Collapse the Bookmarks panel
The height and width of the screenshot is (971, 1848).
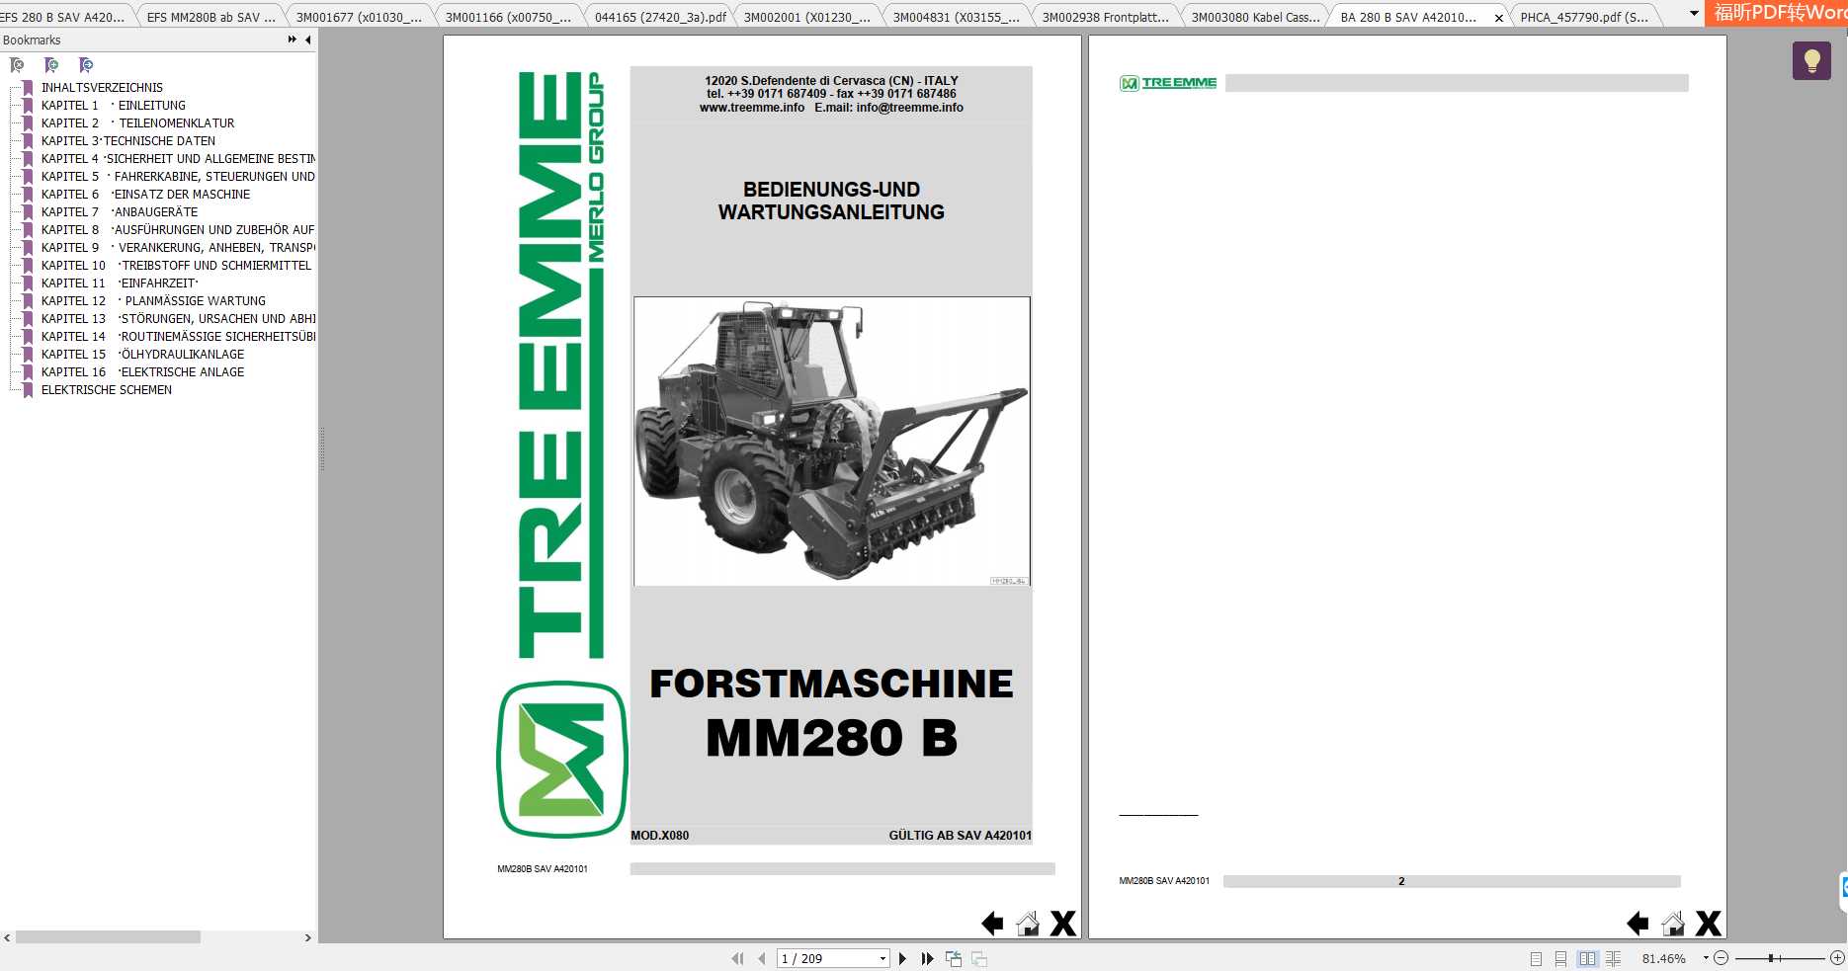click(x=306, y=40)
